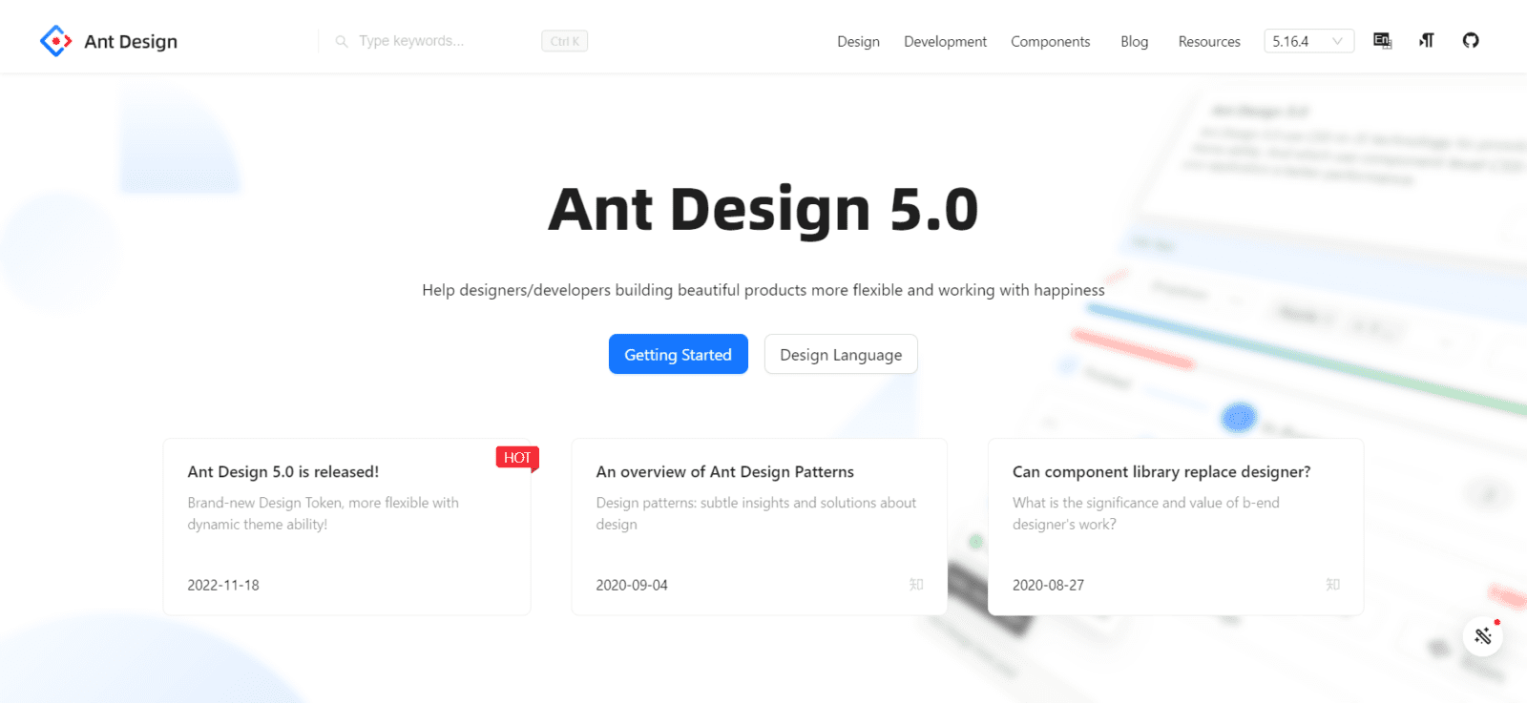Click the Getting Started button
This screenshot has height=703, width=1527.
[679, 354]
